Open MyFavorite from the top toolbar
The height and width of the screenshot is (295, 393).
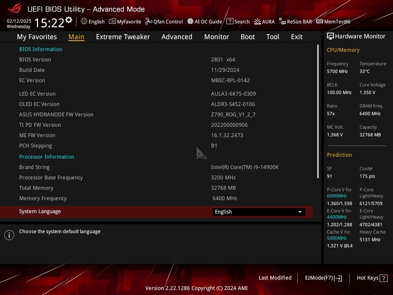(125, 22)
